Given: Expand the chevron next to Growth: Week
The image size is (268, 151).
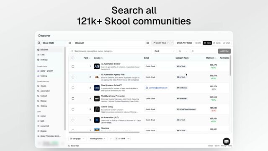Looking at the screenshot, I should [172, 43].
